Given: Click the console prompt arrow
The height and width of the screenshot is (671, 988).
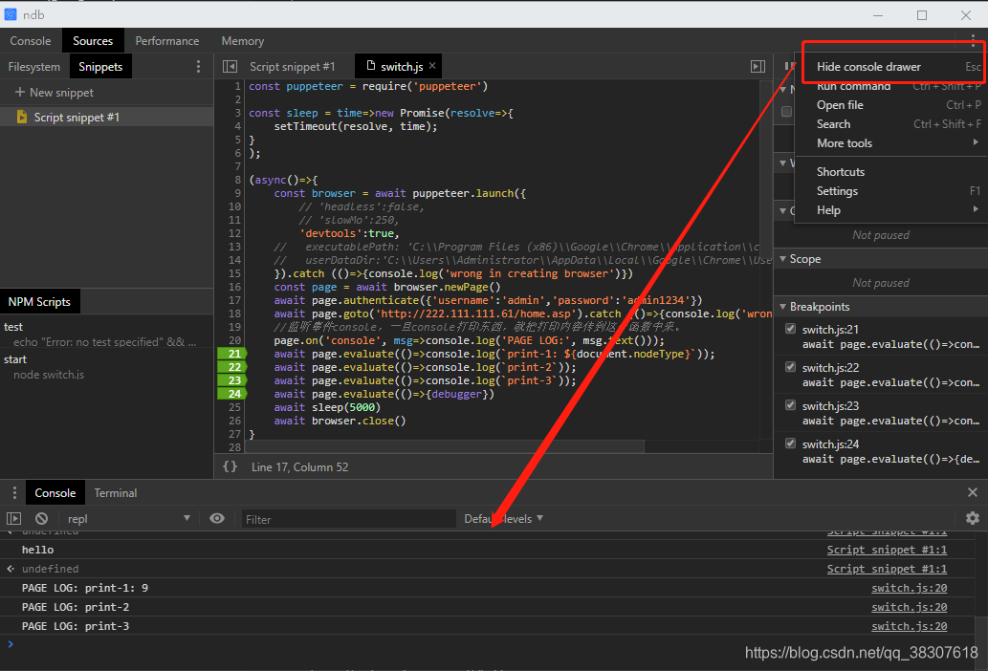Looking at the screenshot, I should [11, 644].
